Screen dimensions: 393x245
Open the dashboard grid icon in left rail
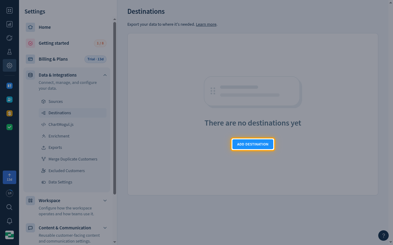coord(10,10)
